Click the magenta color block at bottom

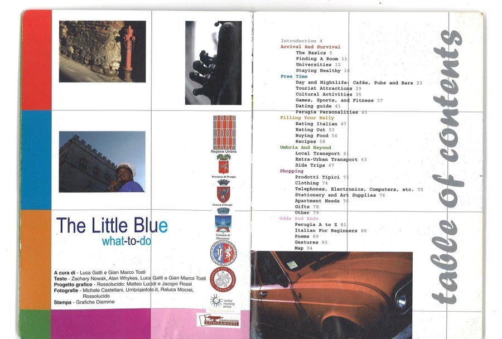[x=100, y=324]
